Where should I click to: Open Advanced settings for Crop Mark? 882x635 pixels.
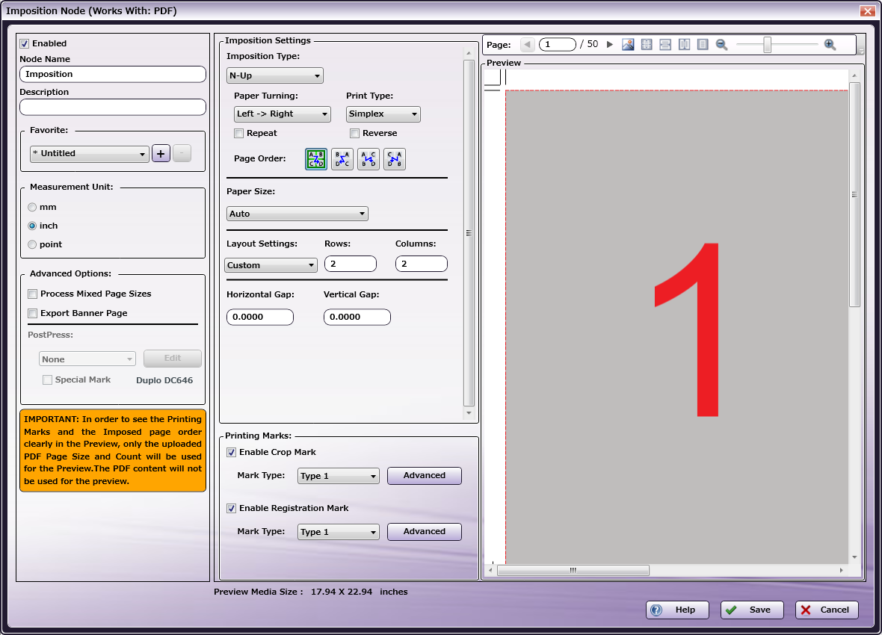424,475
